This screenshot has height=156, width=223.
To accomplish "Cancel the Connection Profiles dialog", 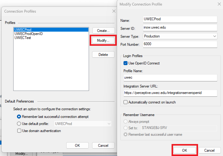I will click(x=103, y=146).
